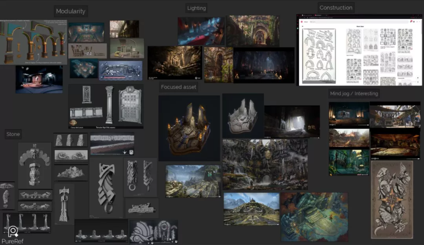The image size is (424, 245).
Task: Select the colored altar asset with torches
Action: click(189, 128)
